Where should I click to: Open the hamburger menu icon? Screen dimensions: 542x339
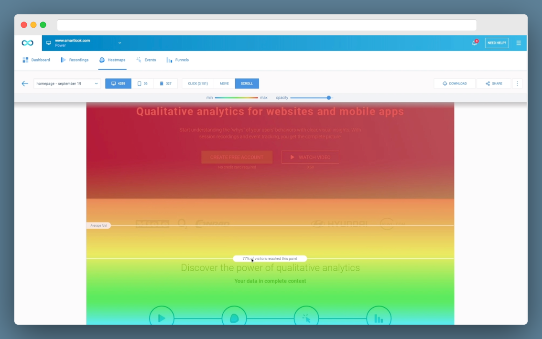(x=519, y=43)
